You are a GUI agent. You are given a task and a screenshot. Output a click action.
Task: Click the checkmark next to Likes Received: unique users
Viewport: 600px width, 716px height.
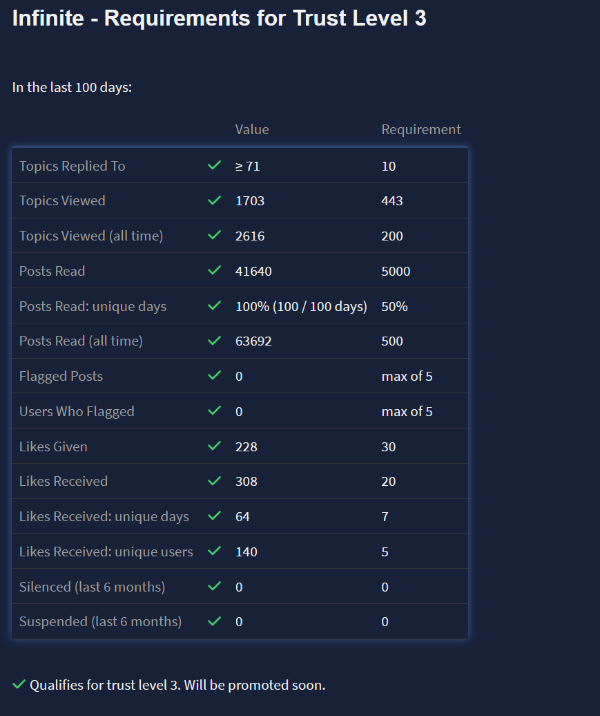click(x=214, y=552)
